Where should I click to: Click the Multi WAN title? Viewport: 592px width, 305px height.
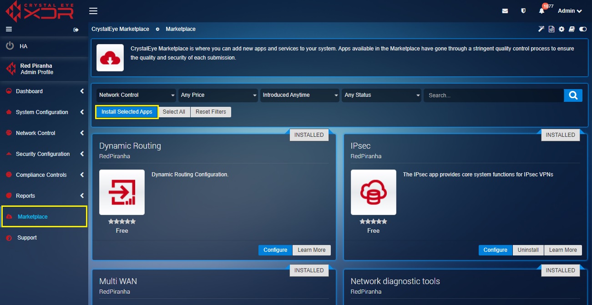point(118,281)
